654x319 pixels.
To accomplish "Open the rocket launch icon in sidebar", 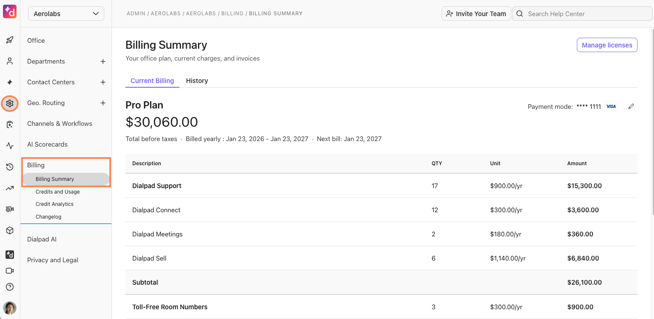I will tap(10, 40).
